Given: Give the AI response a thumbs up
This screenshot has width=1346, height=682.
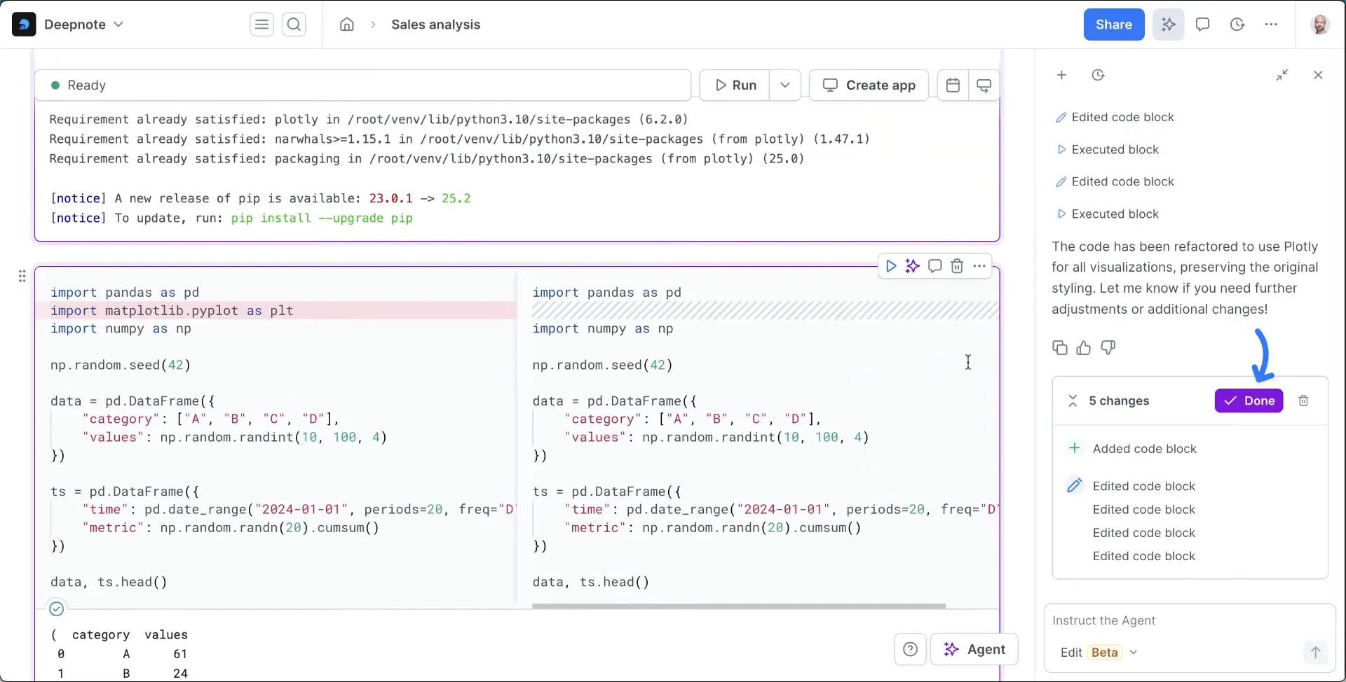Looking at the screenshot, I should 1084,347.
